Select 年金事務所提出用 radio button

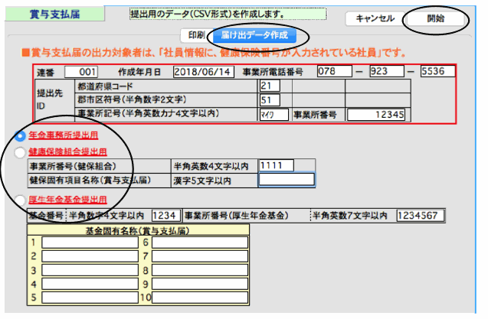tap(20, 137)
